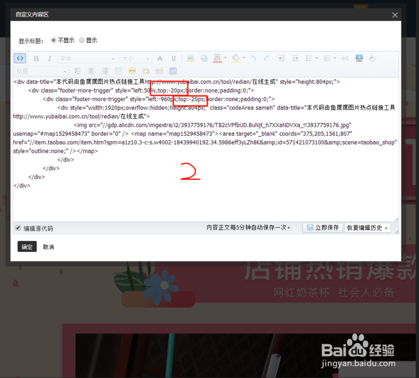
Task: Open the 字体 font dropdown
Action: (x=87, y=58)
